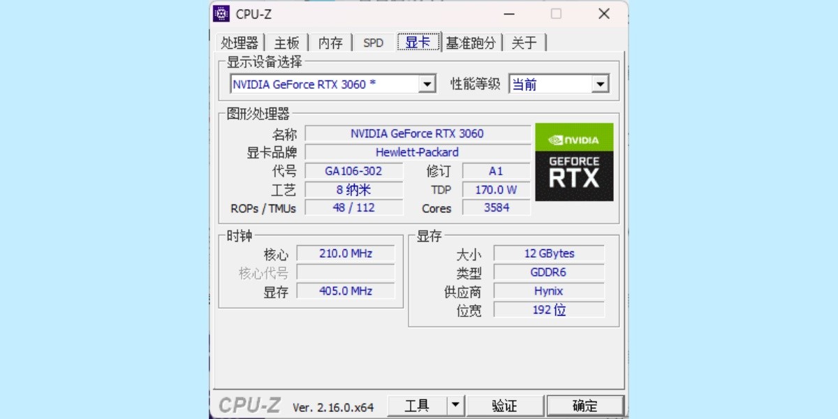Switch to the 处理器 tab

coord(240,43)
